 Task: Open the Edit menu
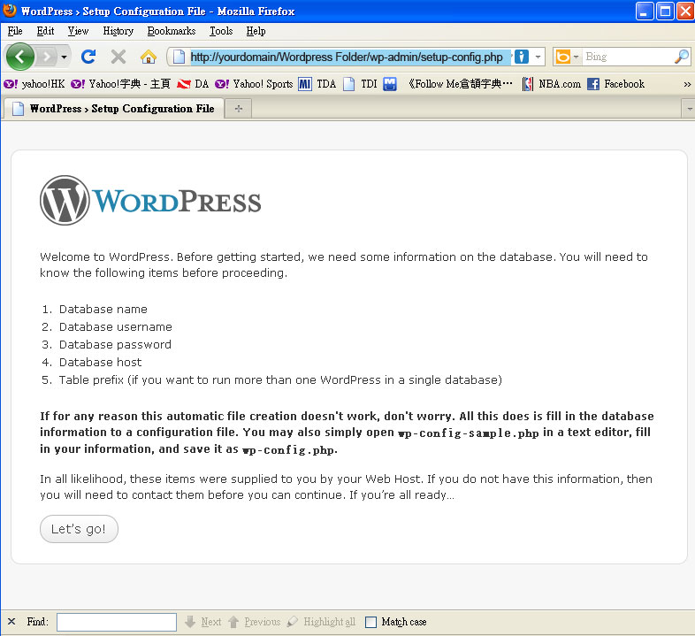coord(45,31)
